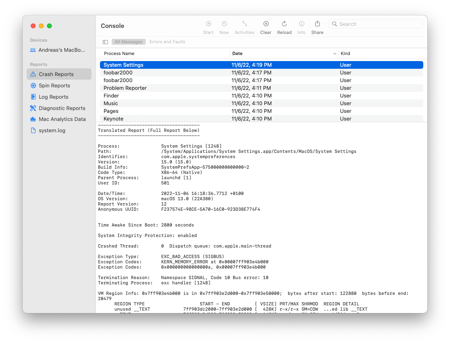Click the Crash Reports warning triangle icon
The image size is (450, 343).
coord(33,74)
